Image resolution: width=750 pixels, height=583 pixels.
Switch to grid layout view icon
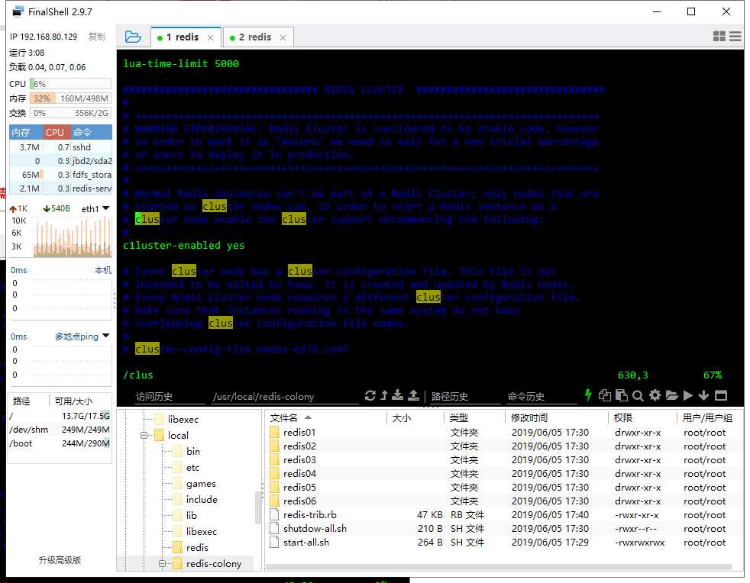point(719,37)
